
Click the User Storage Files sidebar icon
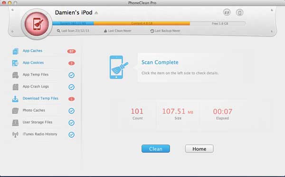point(16,123)
